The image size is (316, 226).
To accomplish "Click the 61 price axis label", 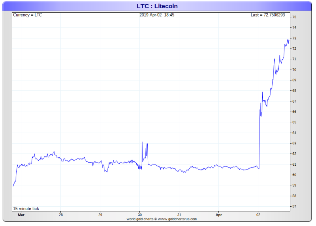I will [x=294, y=164].
